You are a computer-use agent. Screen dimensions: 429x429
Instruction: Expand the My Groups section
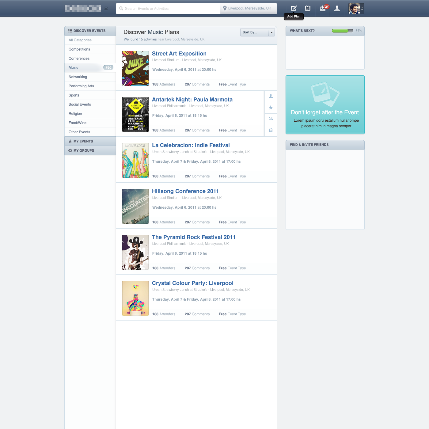pyautogui.click(x=90, y=150)
